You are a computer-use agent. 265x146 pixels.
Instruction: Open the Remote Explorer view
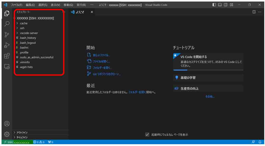coord(7,67)
